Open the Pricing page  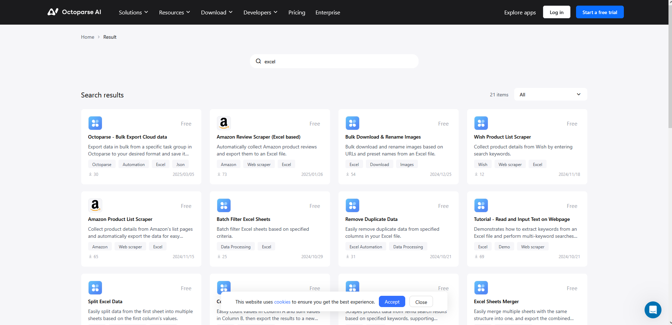297,12
